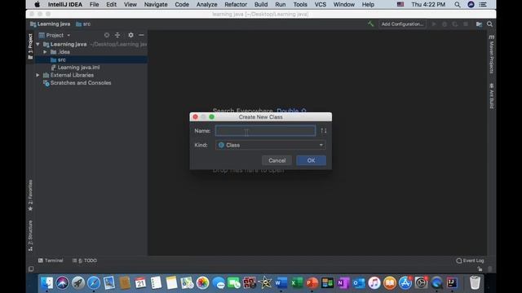
Task: Open Project panel settings gear
Action: click(x=130, y=35)
